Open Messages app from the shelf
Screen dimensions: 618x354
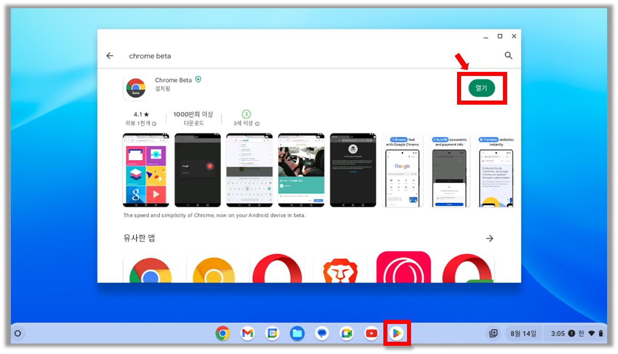(x=322, y=334)
